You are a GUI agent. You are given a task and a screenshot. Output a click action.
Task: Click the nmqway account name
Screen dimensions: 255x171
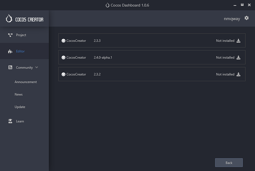(232, 18)
